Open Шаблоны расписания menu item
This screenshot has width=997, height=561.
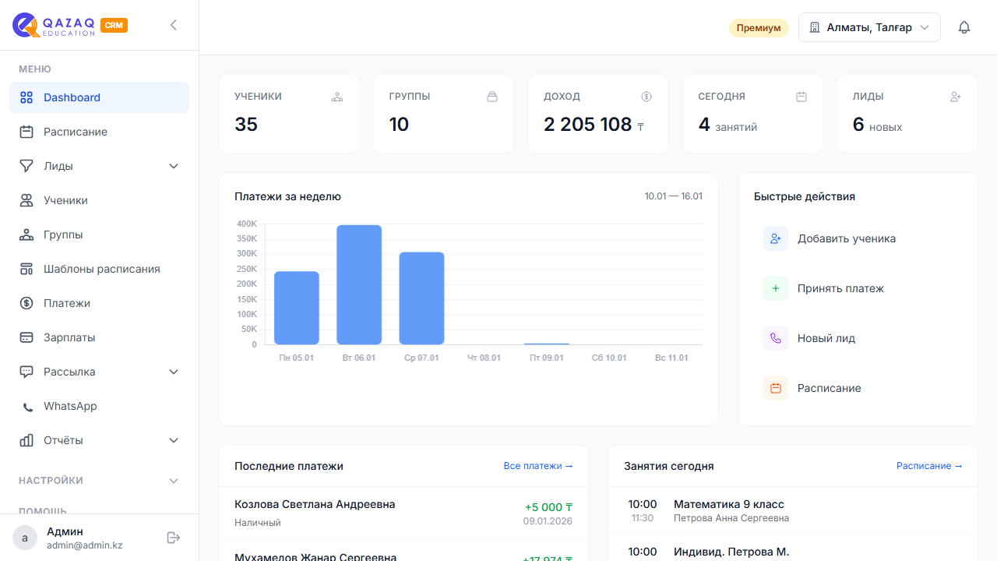99,269
